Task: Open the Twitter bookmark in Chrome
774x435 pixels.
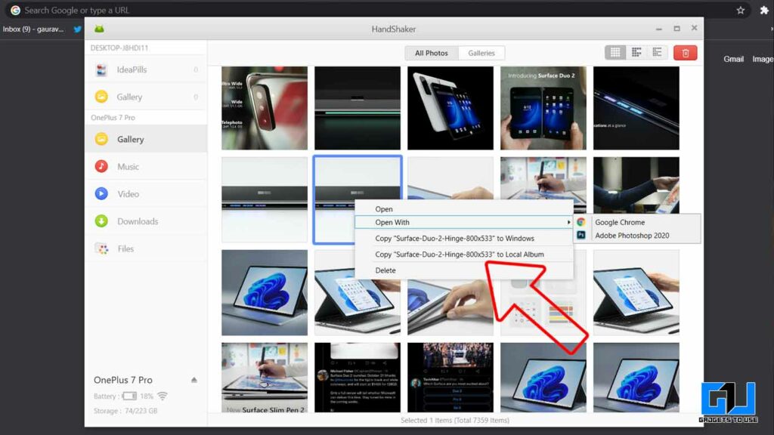Action: point(78,29)
